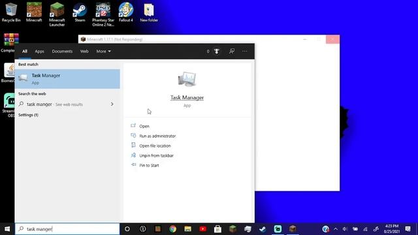Image resolution: width=418 pixels, height=235 pixels.
Task: Click the network tray icon
Action: (x=366, y=229)
